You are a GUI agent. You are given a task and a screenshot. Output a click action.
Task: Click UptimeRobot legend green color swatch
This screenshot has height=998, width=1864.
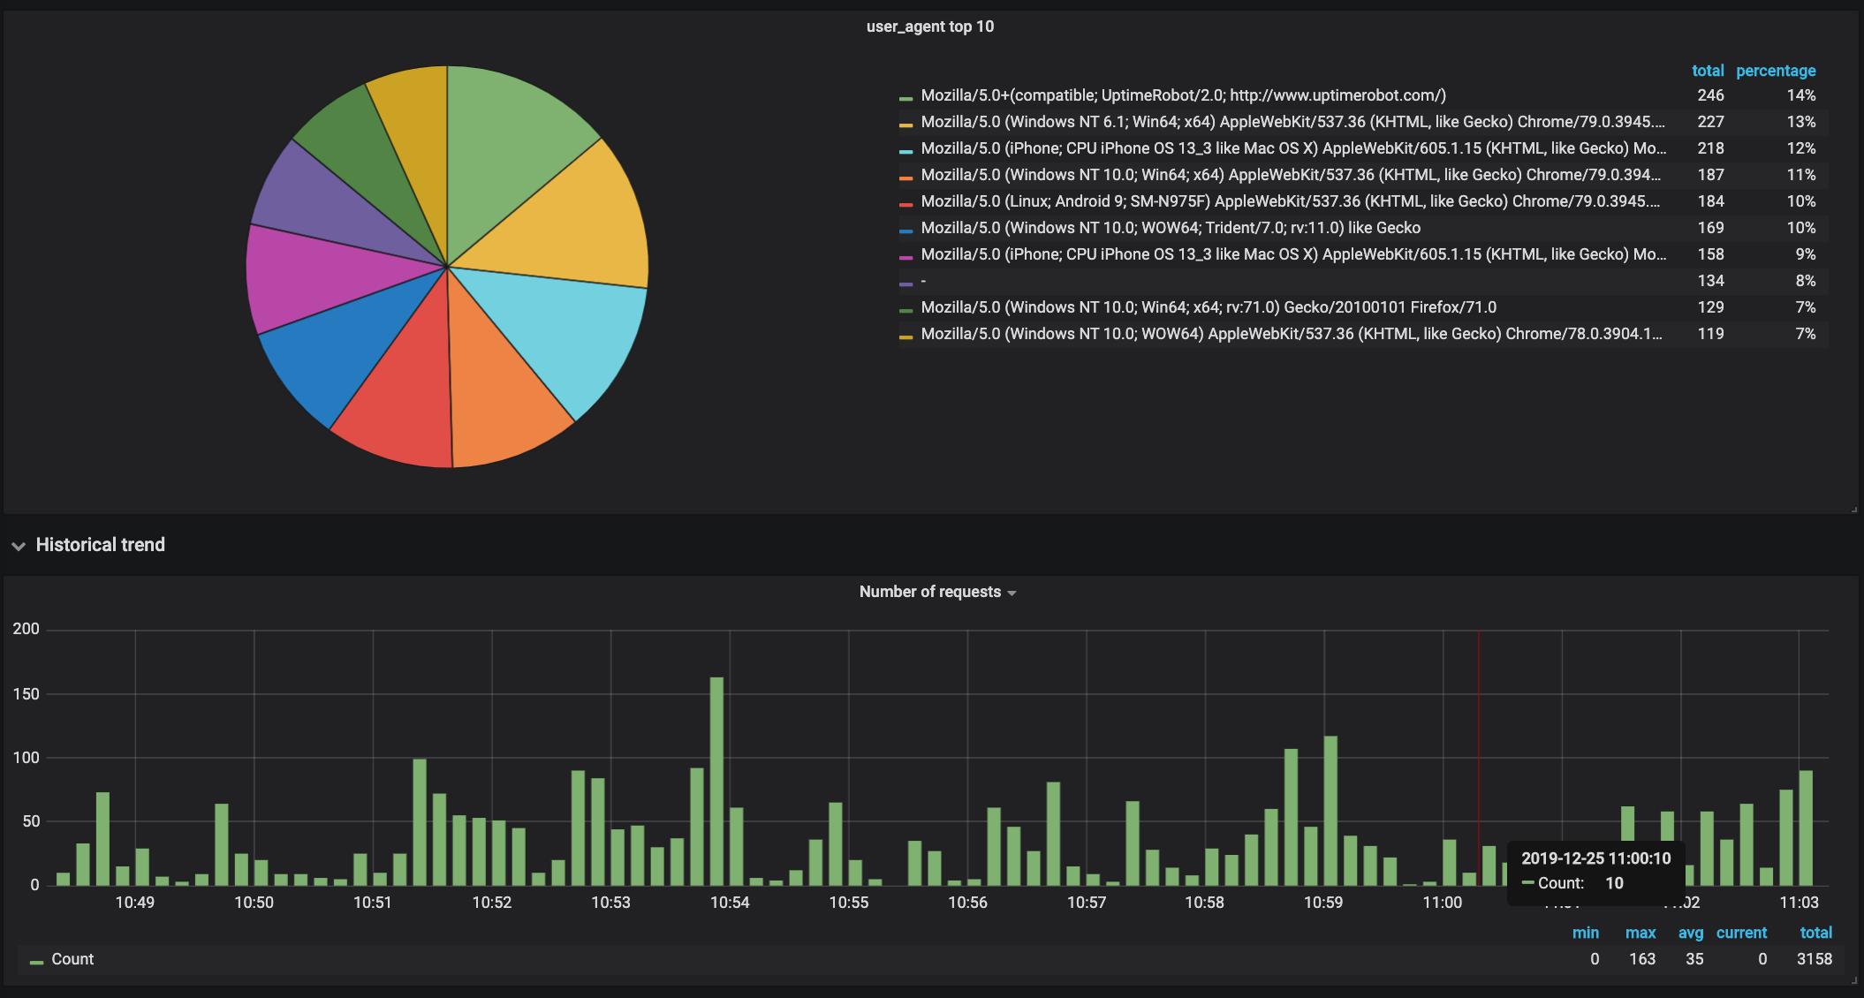[905, 98]
